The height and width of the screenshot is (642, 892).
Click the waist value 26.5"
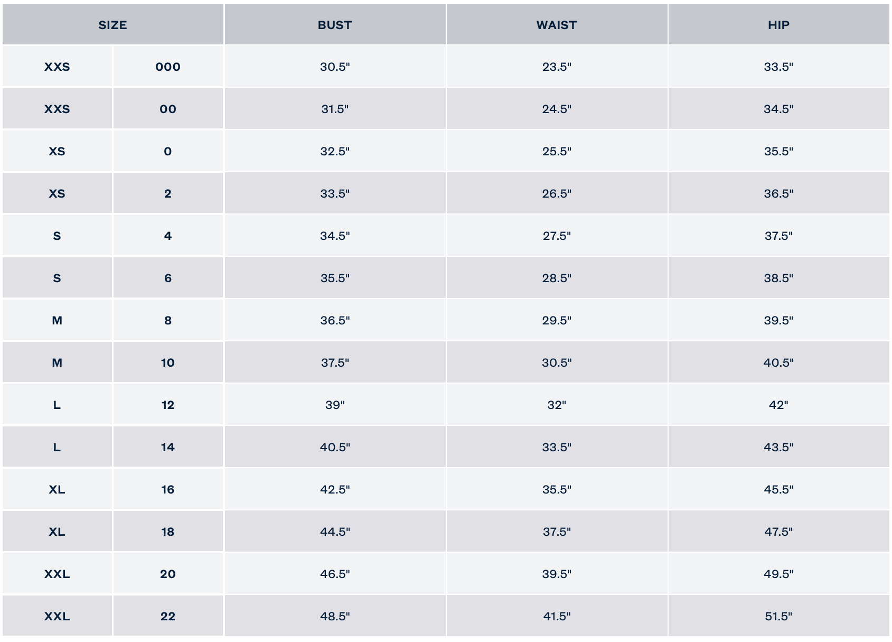(557, 193)
